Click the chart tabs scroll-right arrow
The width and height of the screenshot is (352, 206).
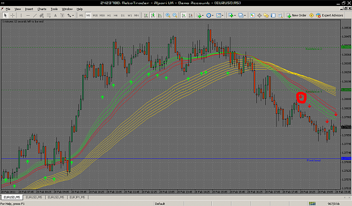click(349, 198)
